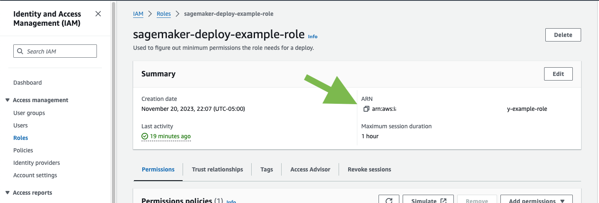Open Roles in sidebar
The image size is (599, 203).
coord(21,138)
